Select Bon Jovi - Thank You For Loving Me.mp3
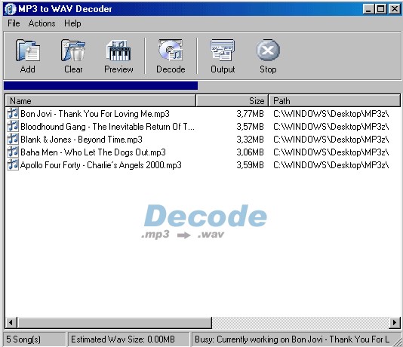This screenshot has width=403, height=347. (x=95, y=113)
